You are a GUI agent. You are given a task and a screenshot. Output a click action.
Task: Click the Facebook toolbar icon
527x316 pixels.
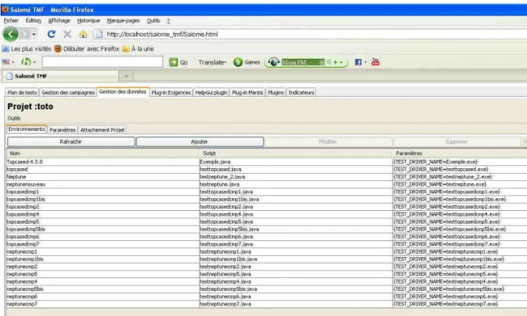(358, 62)
